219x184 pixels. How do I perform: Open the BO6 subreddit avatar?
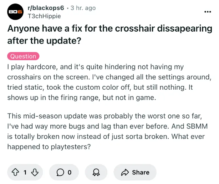point(15,12)
